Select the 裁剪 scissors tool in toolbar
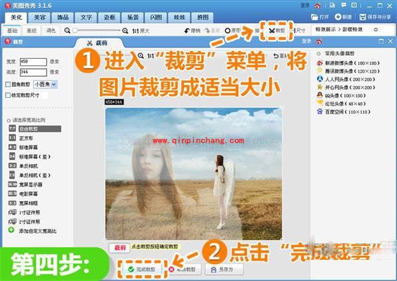 [x=277, y=30]
